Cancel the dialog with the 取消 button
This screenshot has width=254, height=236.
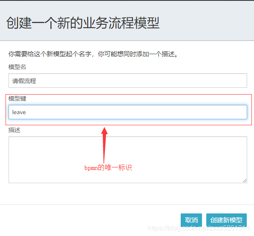pos(191,220)
